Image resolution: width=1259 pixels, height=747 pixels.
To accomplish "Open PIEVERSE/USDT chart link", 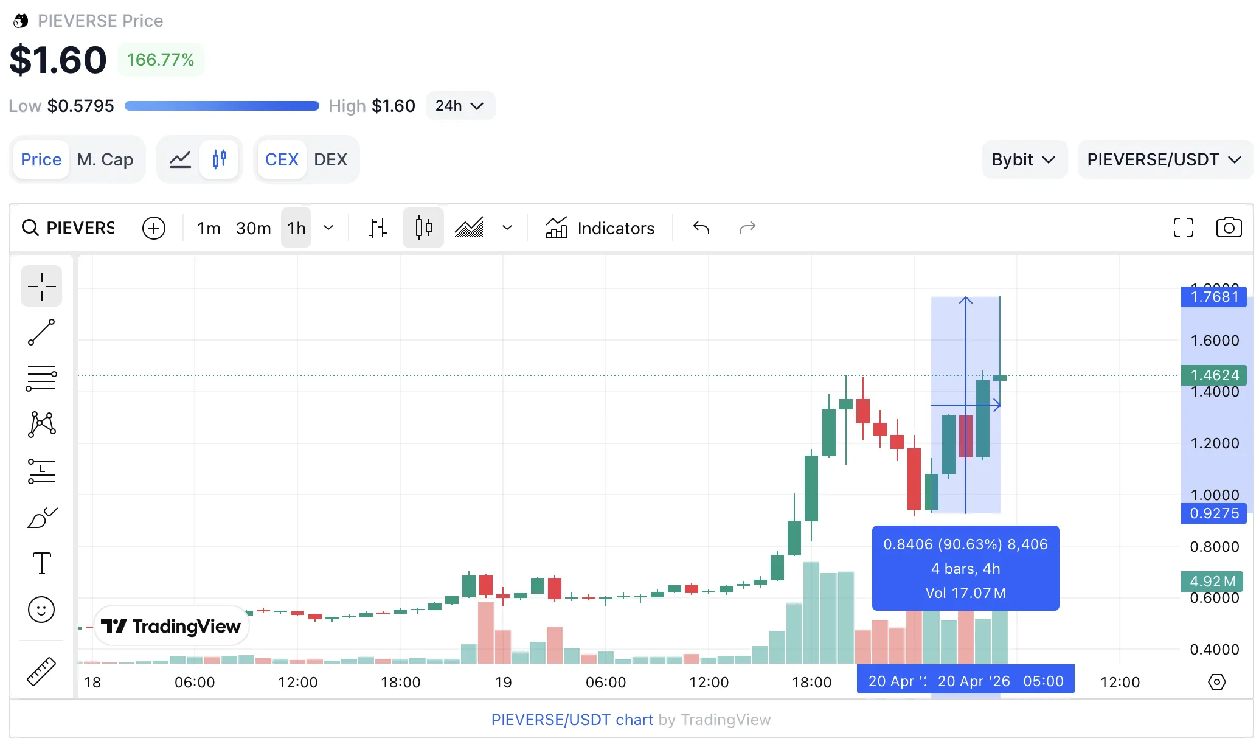I will 572,720.
